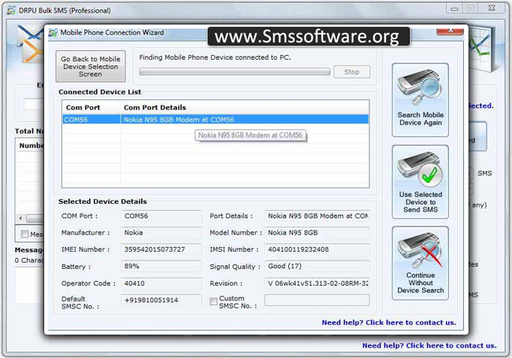This screenshot has width=512, height=358.
Task: Click Nokia N95 8GB Modem at COM56 cell
Action: tap(244, 120)
